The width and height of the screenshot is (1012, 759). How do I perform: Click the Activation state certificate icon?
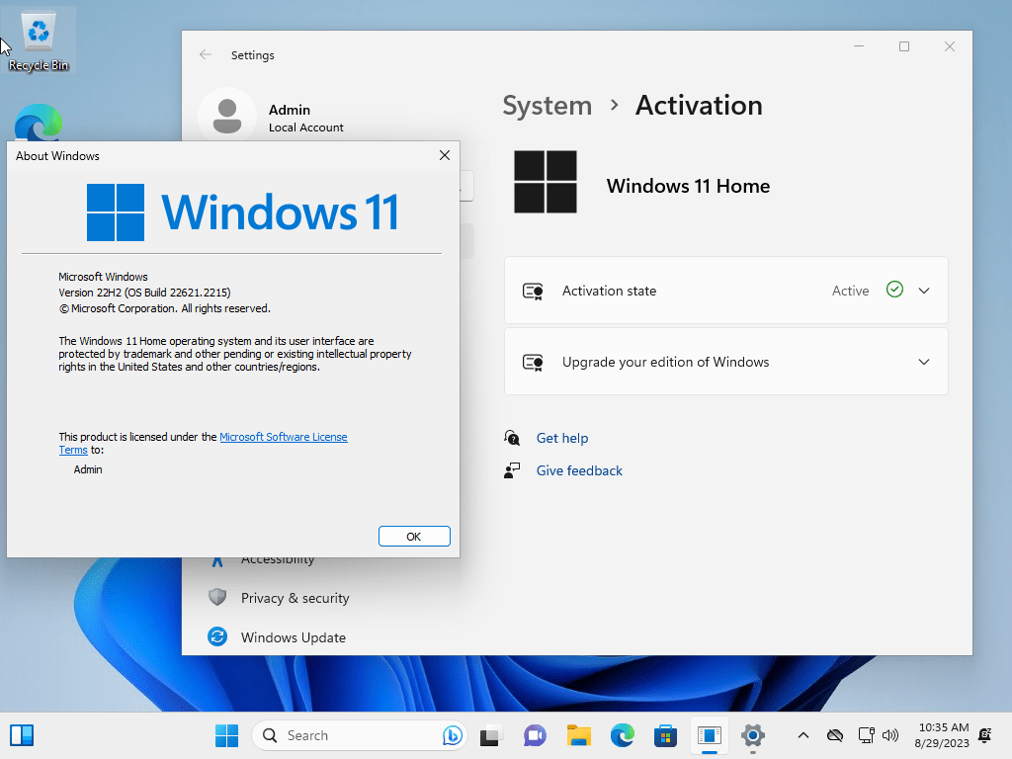click(x=533, y=292)
